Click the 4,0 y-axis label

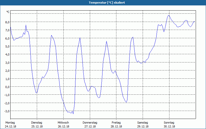[7, 54]
